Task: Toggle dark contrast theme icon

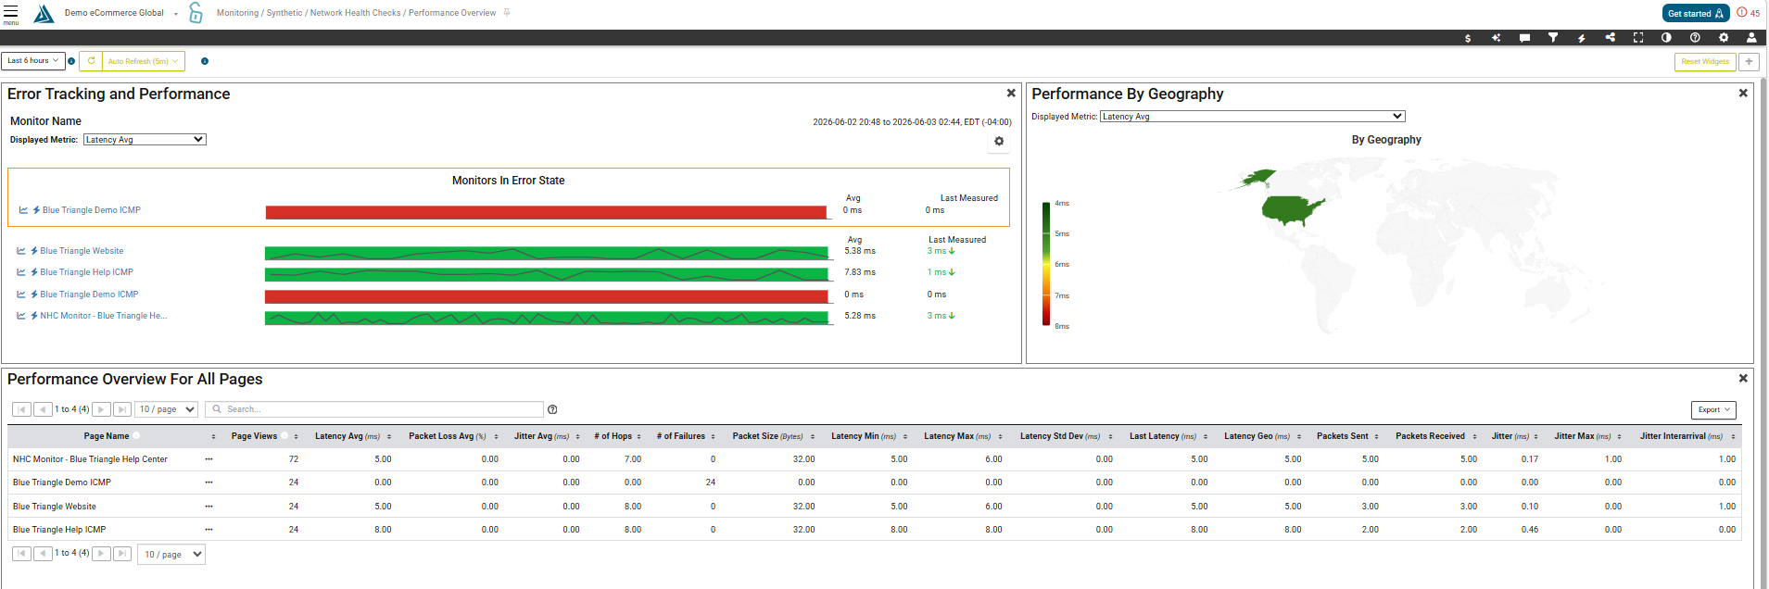Action: [x=1666, y=38]
